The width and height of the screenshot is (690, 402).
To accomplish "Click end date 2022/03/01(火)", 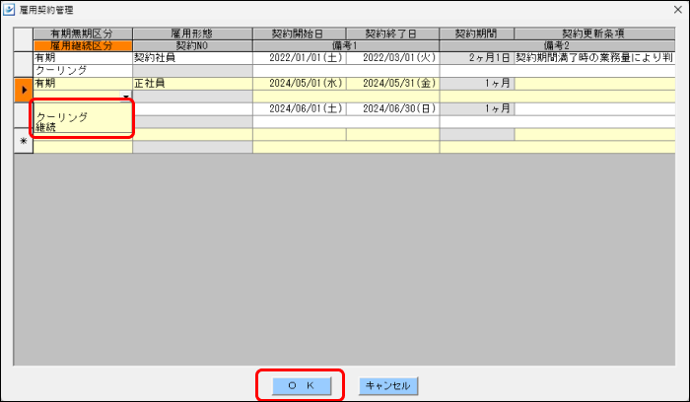I will point(392,57).
